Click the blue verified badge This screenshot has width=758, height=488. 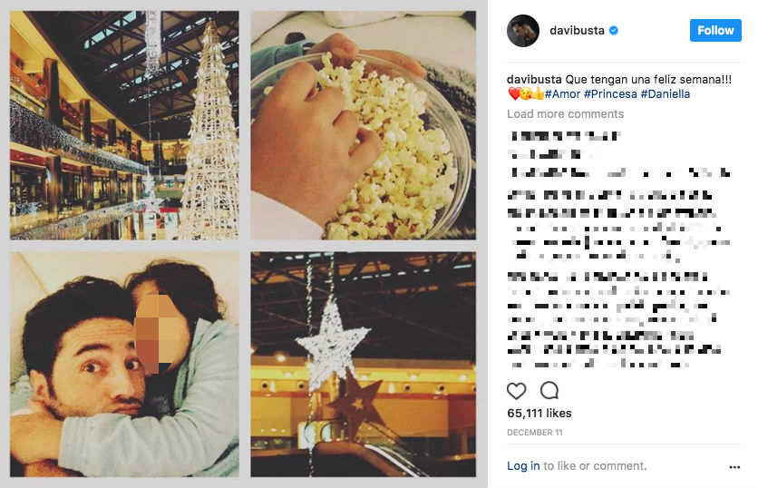click(614, 31)
